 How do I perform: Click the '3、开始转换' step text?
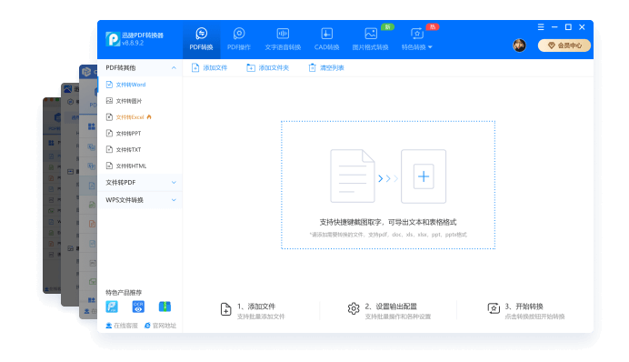pos(524,307)
